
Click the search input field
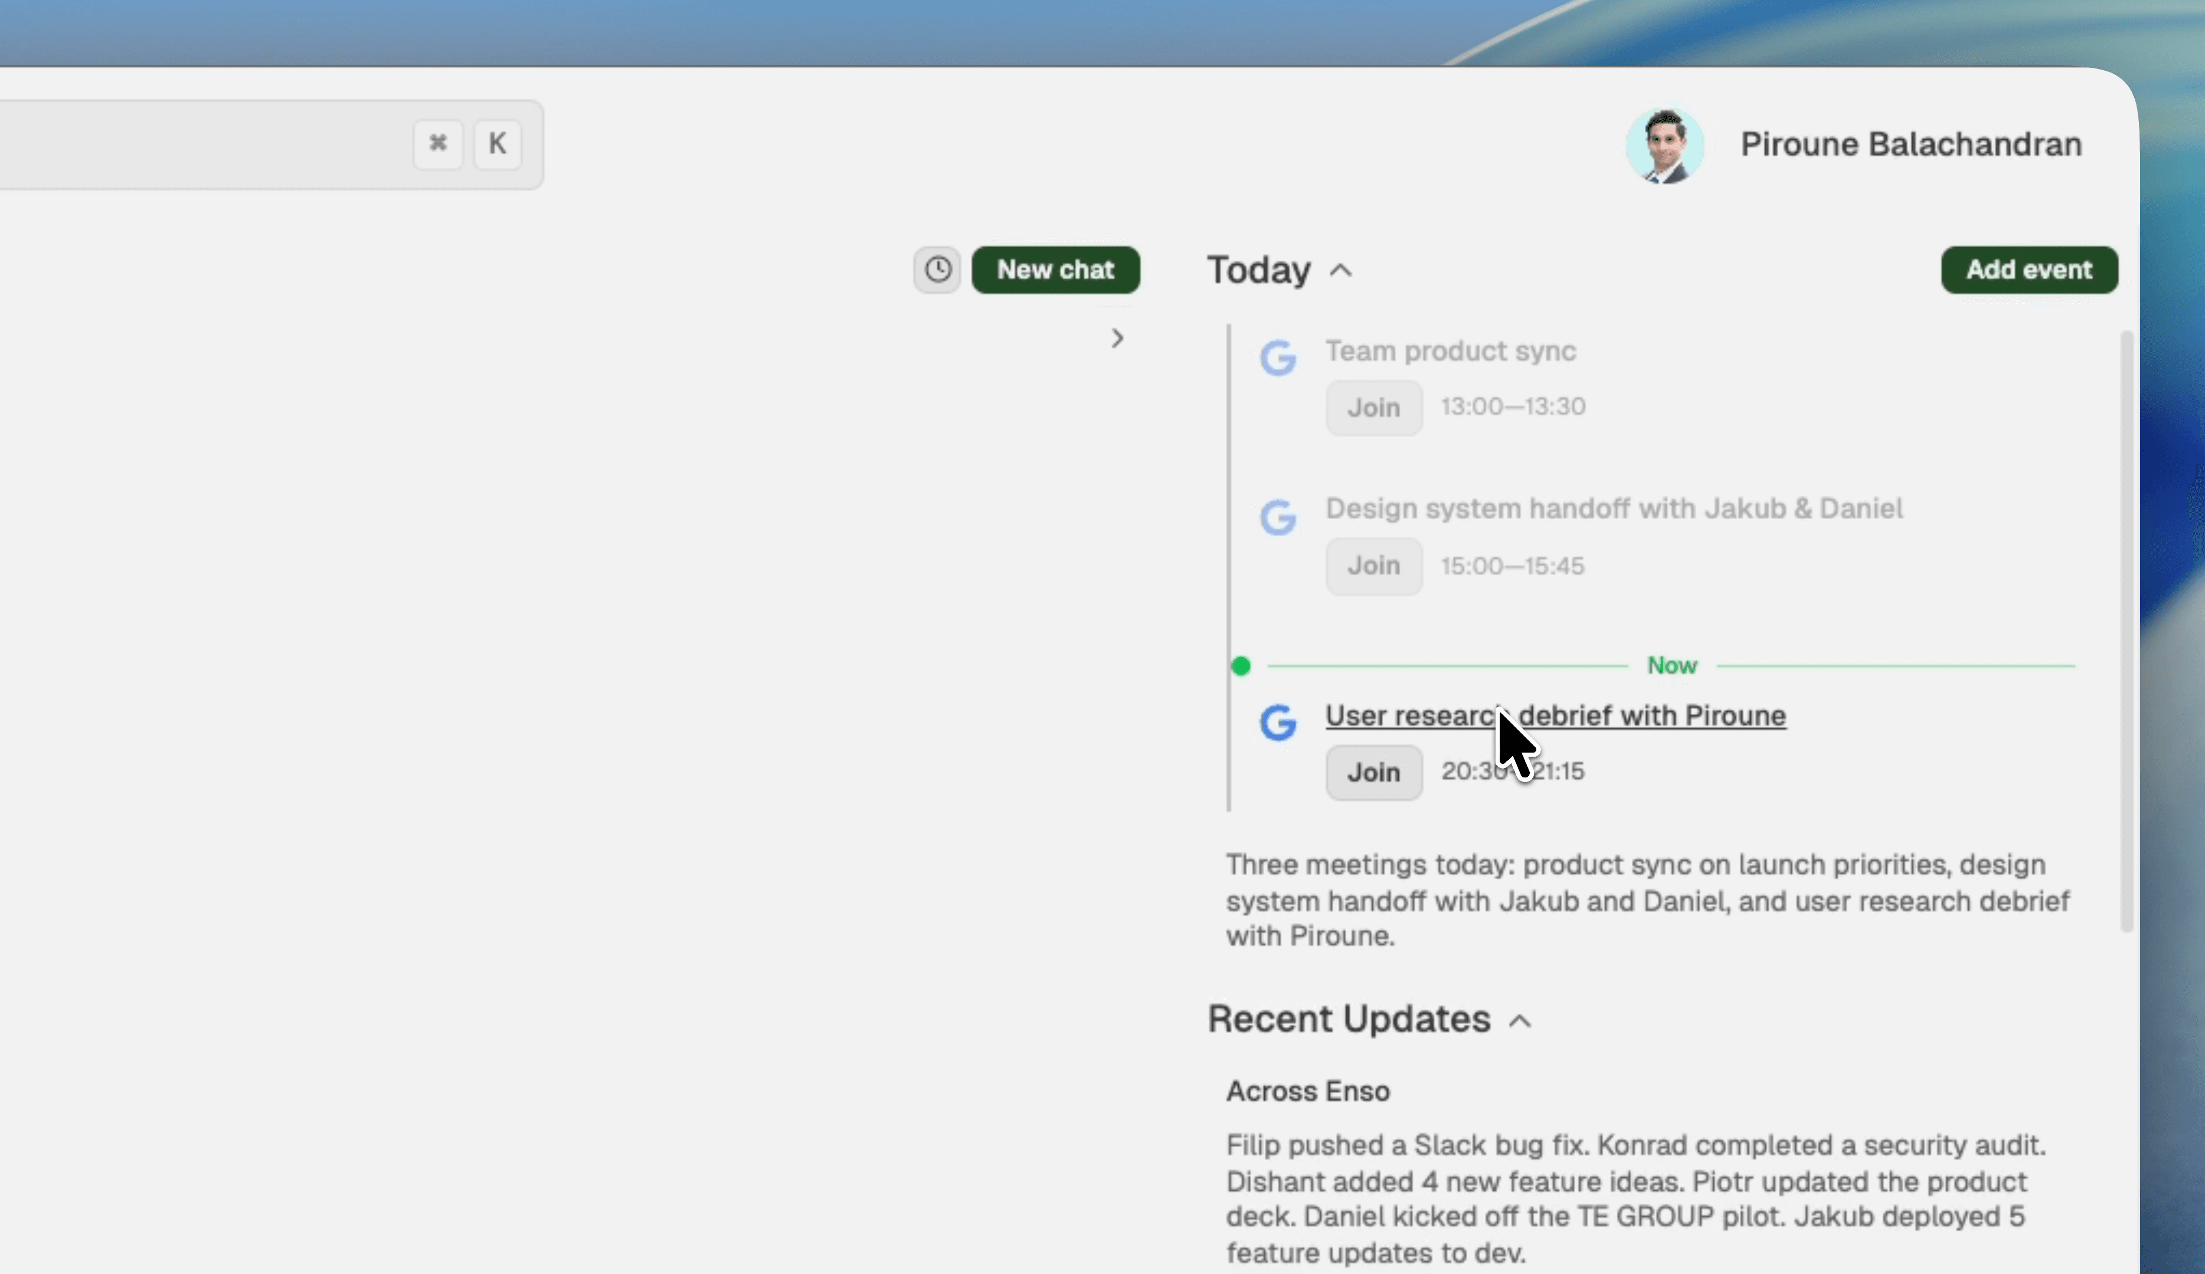(x=201, y=145)
